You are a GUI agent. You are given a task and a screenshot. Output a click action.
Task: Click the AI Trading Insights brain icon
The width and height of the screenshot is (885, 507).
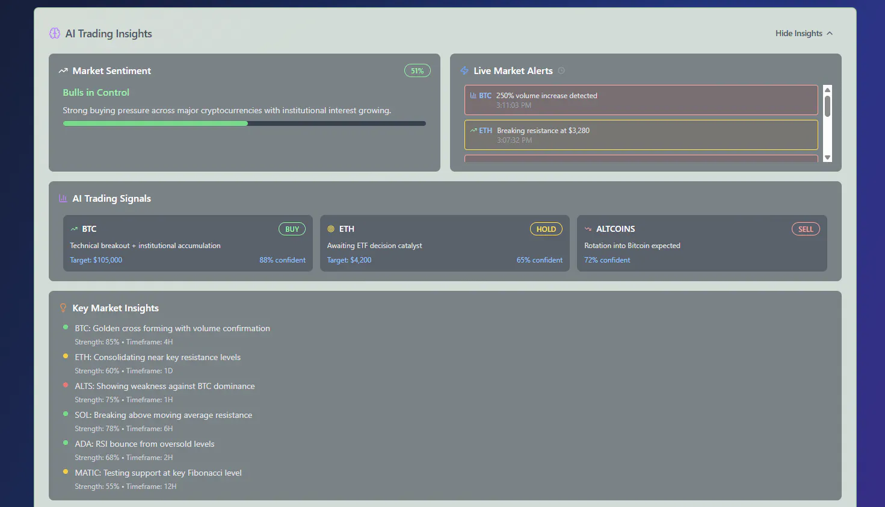coord(55,33)
